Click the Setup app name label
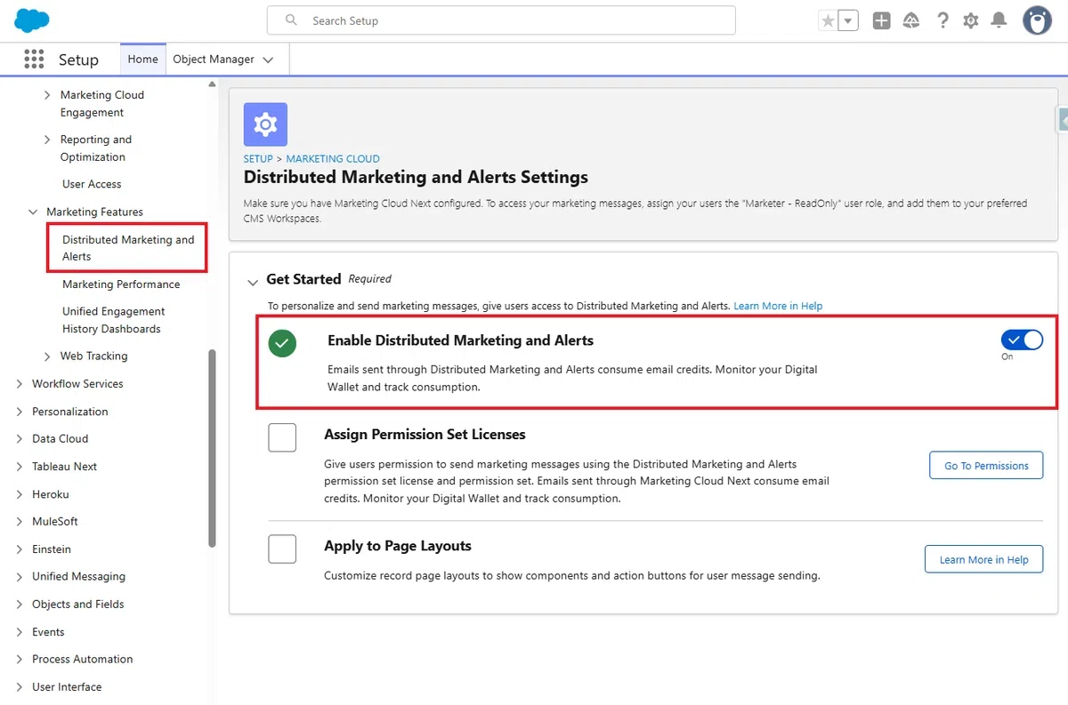 78,60
